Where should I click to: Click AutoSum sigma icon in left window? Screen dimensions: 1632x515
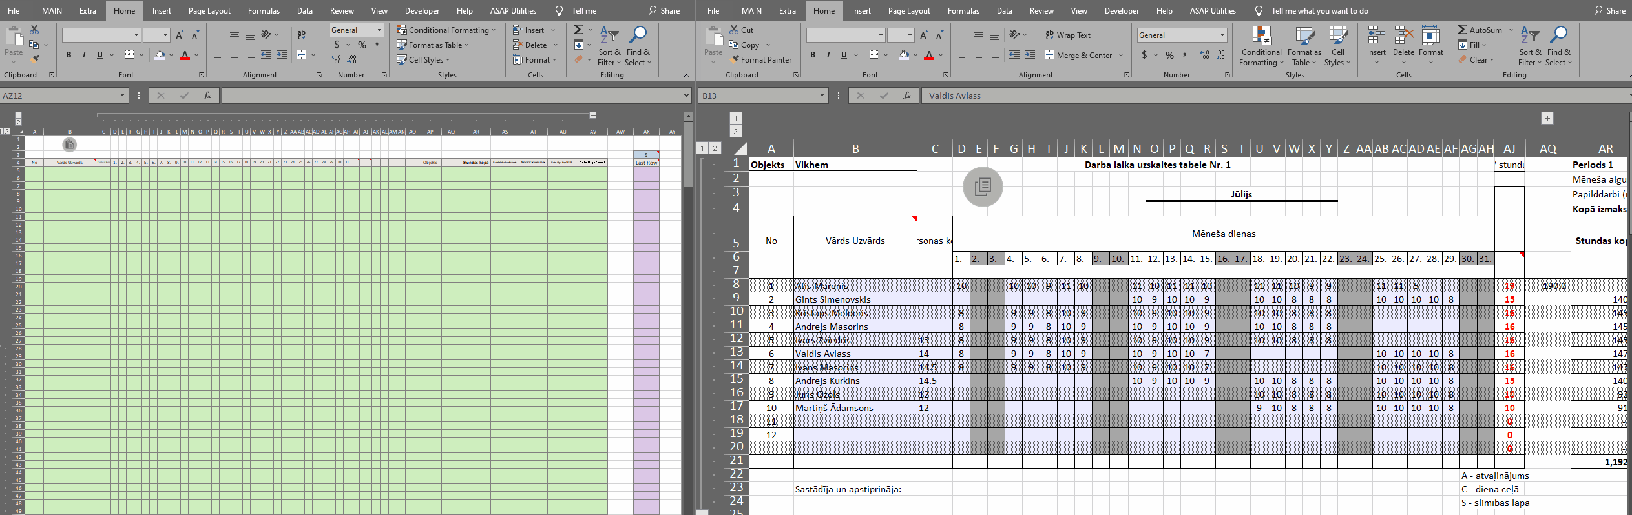point(579,30)
